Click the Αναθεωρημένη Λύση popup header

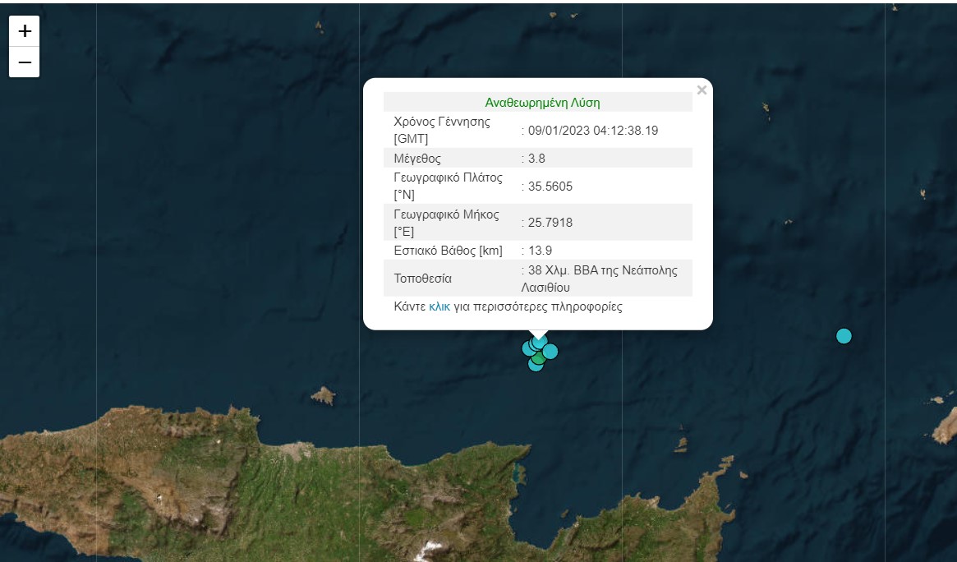point(542,103)
